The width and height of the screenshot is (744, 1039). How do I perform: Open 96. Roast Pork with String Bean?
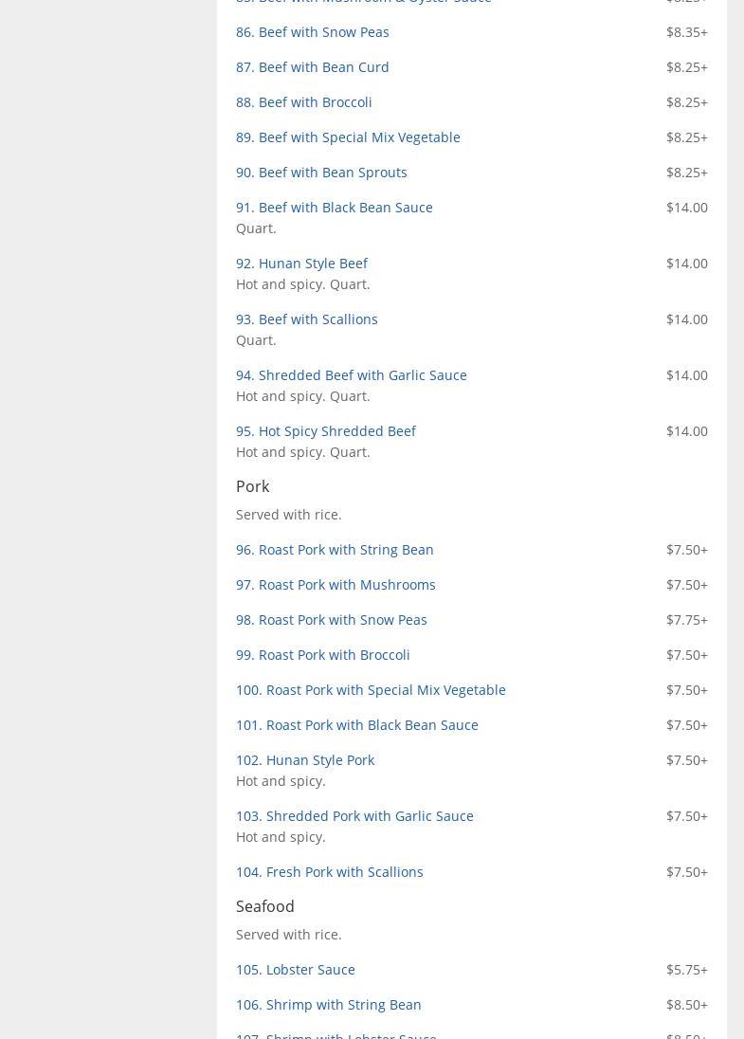pos(335,550)
